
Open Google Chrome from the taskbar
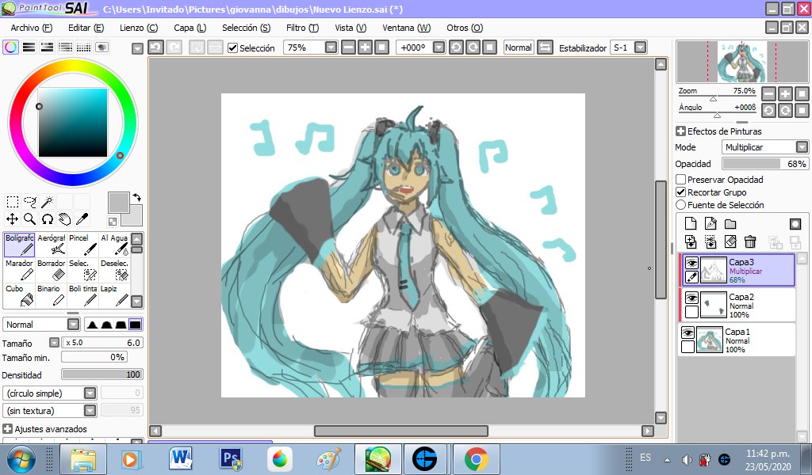476,458
